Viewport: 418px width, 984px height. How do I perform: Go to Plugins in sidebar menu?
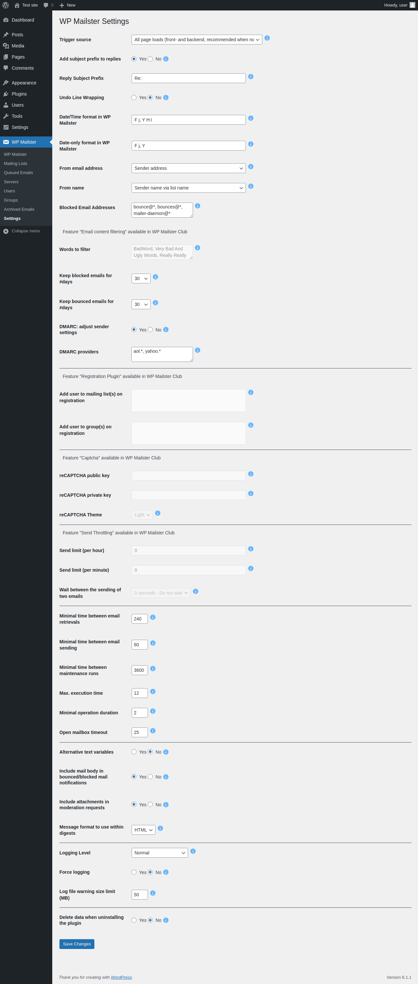pyautogui.click(x=19, y=94)
